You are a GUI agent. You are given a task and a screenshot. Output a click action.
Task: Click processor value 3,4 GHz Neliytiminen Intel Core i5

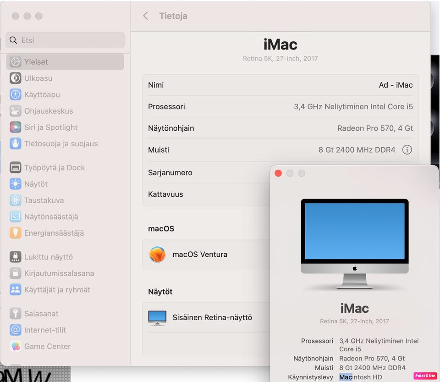pyautogui.click(x=353, y=107)
